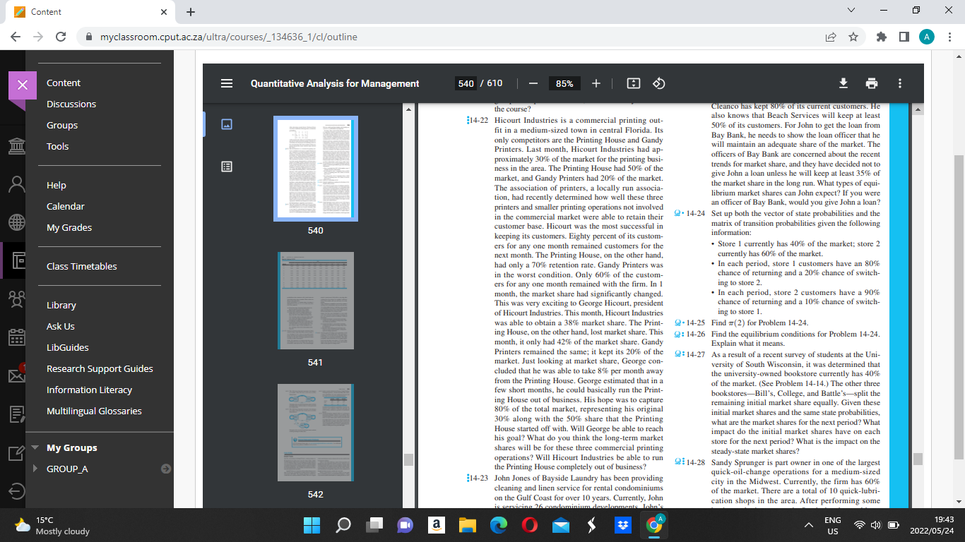Image resolution: width=965 pixels, height=542 pixels.
Task: Open the LibGuides link
Action: pyautogui.click(x=68, y=347)
